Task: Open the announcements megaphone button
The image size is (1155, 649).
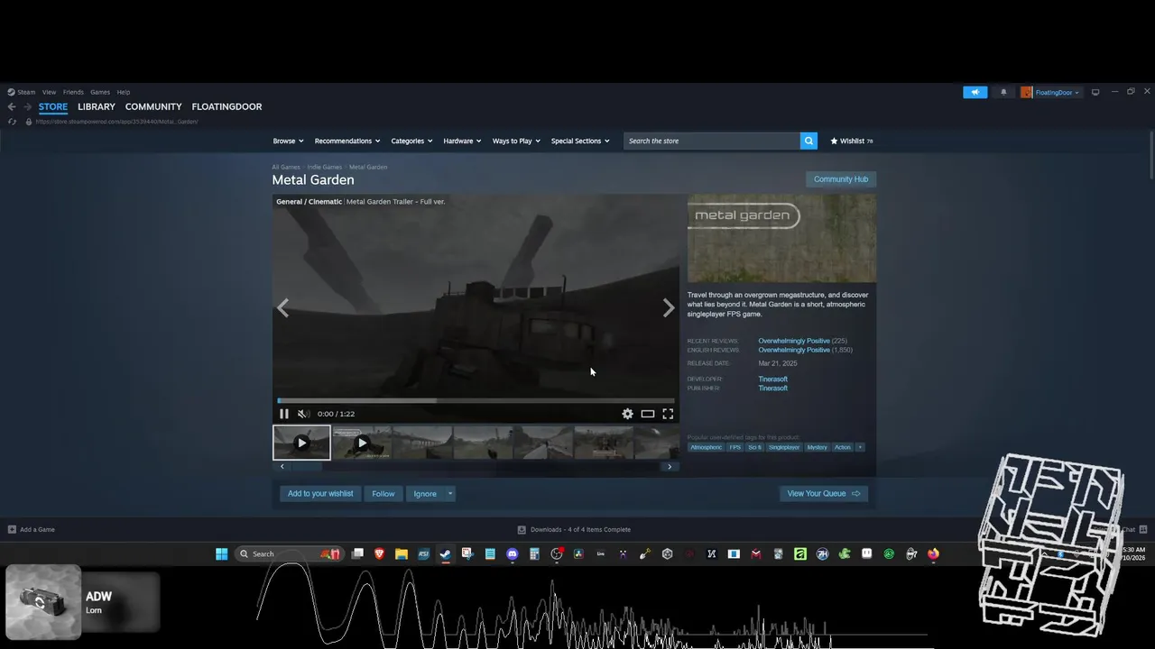Action: [x=975, y=92]
